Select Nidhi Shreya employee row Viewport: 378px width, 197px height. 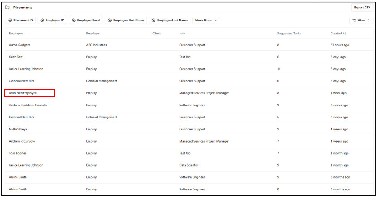coord(19,129)
